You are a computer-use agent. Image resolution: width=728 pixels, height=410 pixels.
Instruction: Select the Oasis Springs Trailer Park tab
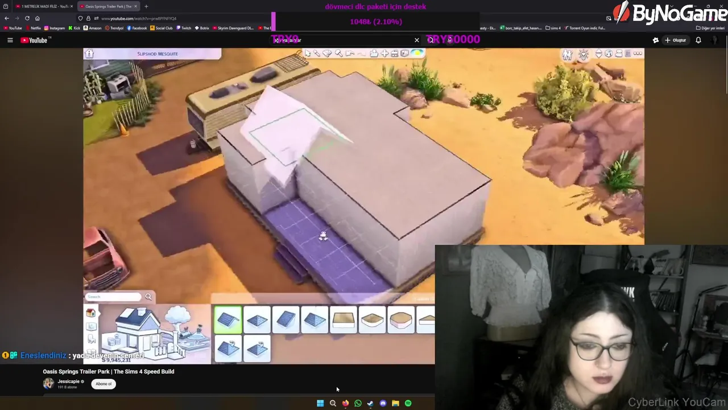click(x=108, y=6)
